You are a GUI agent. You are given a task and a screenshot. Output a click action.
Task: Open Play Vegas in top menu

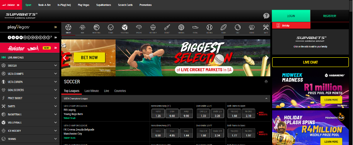pyautogui.click(x=83, y=5)
